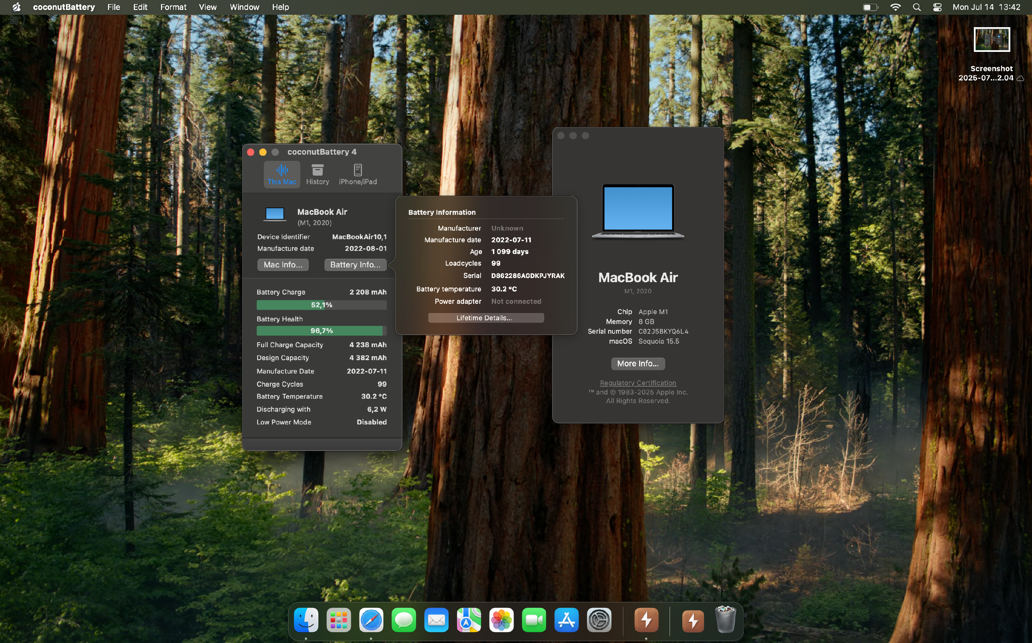Open the Window menu

[x=244, y=7]
